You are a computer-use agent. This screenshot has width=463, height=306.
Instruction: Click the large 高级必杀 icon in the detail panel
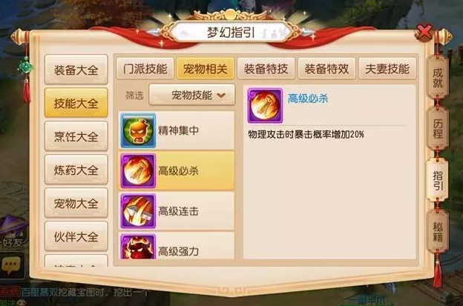tap(265, 105)
